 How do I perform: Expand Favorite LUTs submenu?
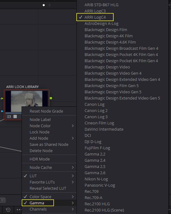(x=49, y=182)
